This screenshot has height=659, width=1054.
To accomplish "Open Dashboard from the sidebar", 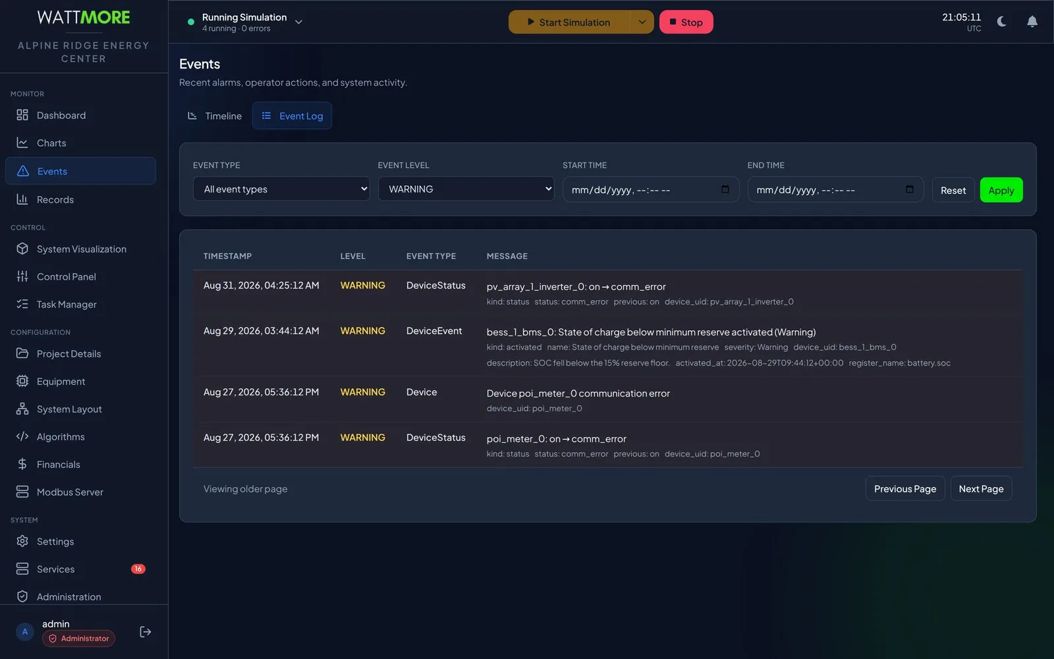I will [80, 115].
